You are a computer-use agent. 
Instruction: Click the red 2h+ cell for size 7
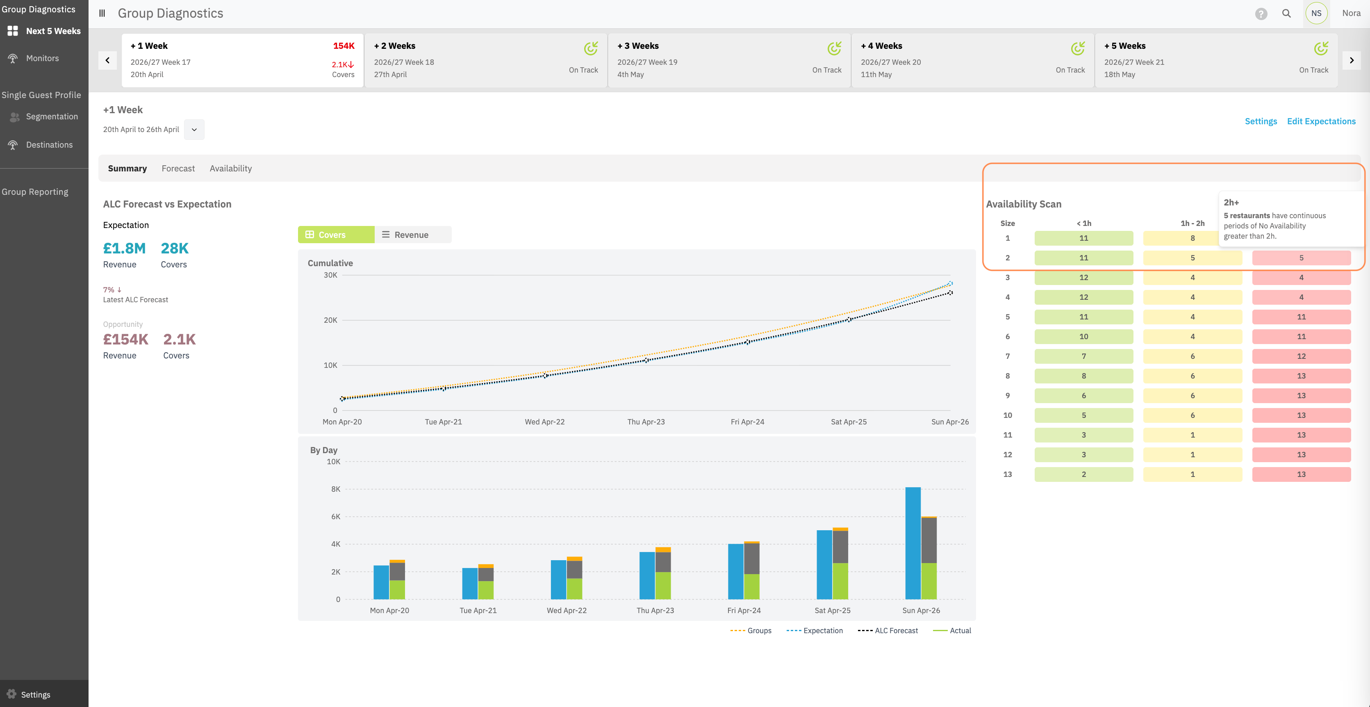[1301, 356]
